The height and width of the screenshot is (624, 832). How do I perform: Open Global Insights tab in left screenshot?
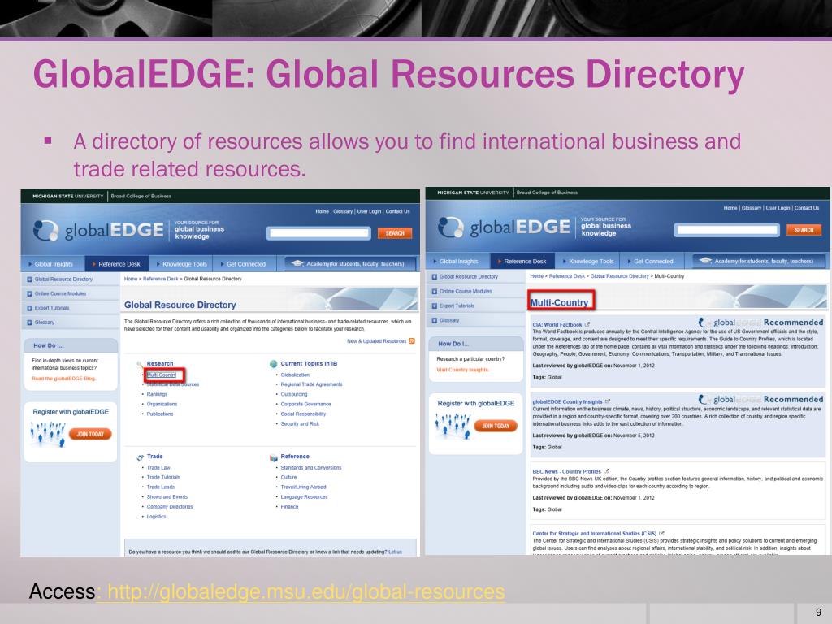pos(51,264)
